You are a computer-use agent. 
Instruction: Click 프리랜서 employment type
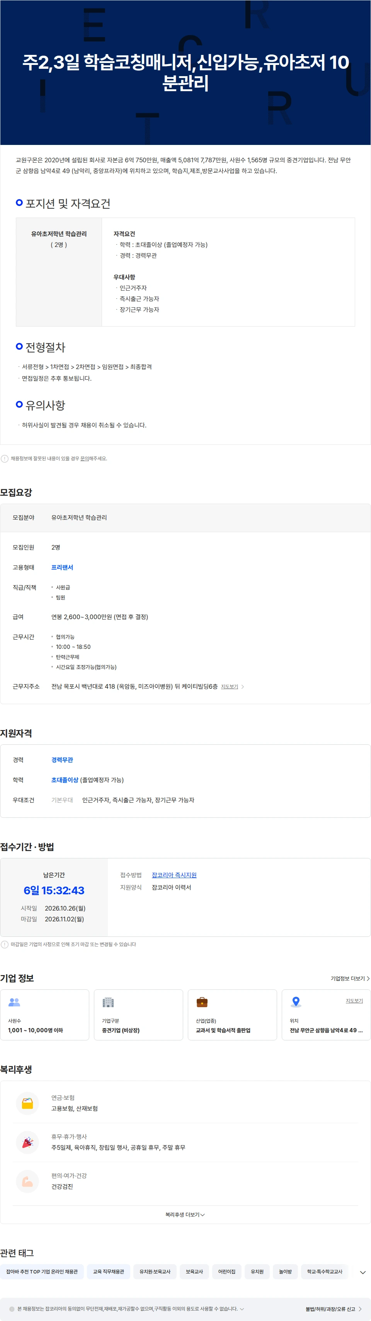tap(62, 567)
